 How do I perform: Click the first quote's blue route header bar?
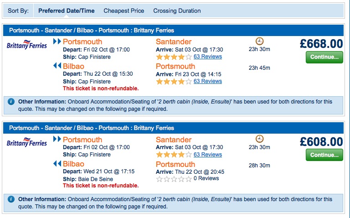coord(173,31)
